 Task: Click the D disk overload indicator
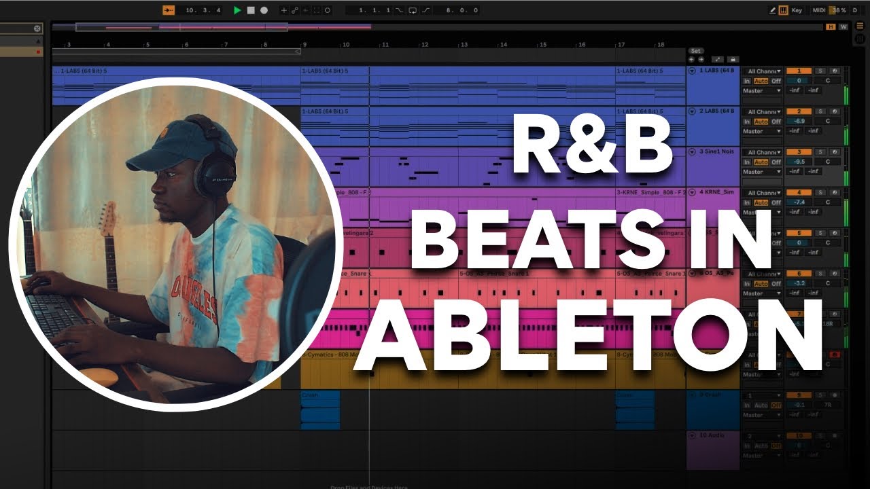pyautogui.click(x=855, y=10)
